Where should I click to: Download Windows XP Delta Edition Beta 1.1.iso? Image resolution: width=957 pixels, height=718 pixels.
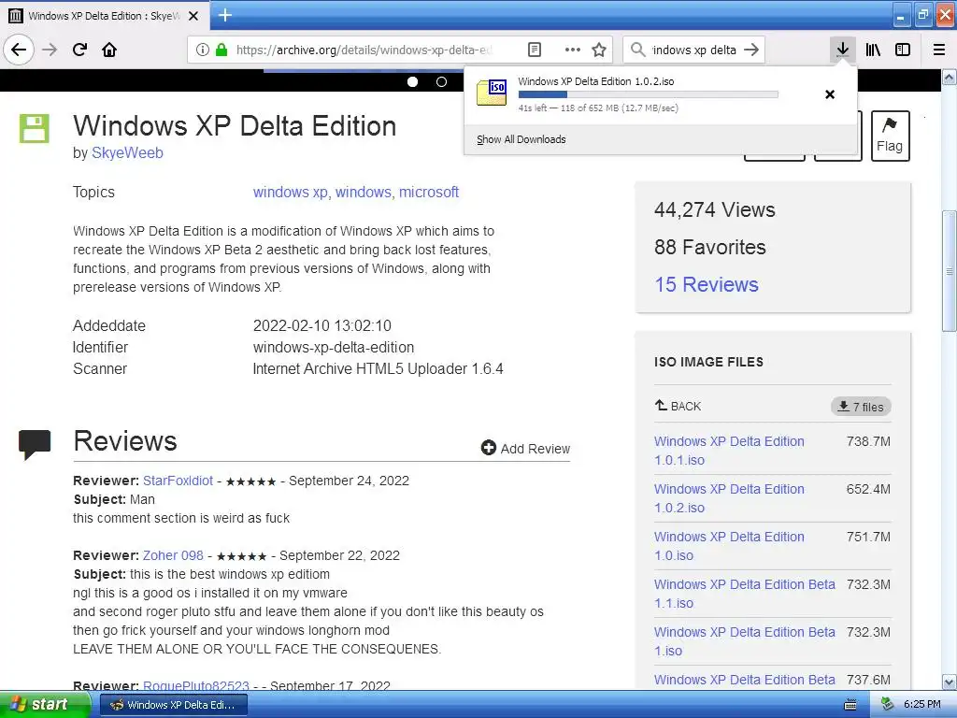pyautogui.click(x=745, y=594)
